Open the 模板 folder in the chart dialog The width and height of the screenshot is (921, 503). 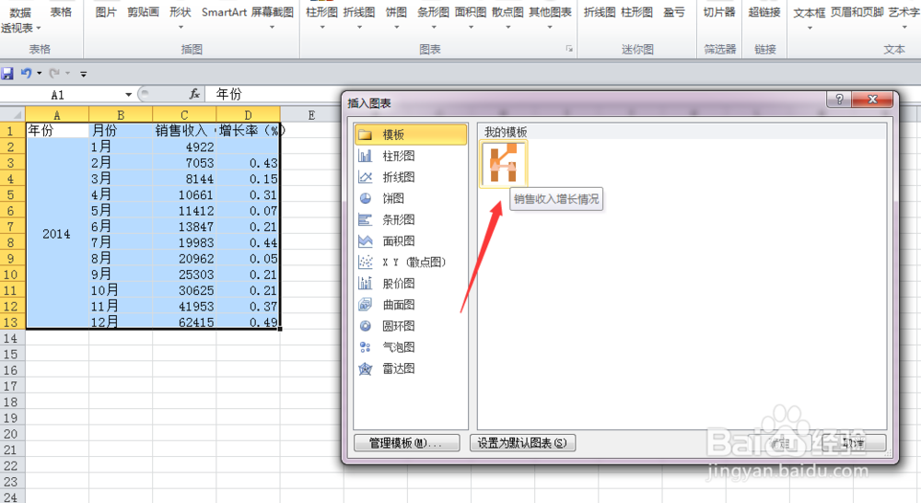[411, 135]
